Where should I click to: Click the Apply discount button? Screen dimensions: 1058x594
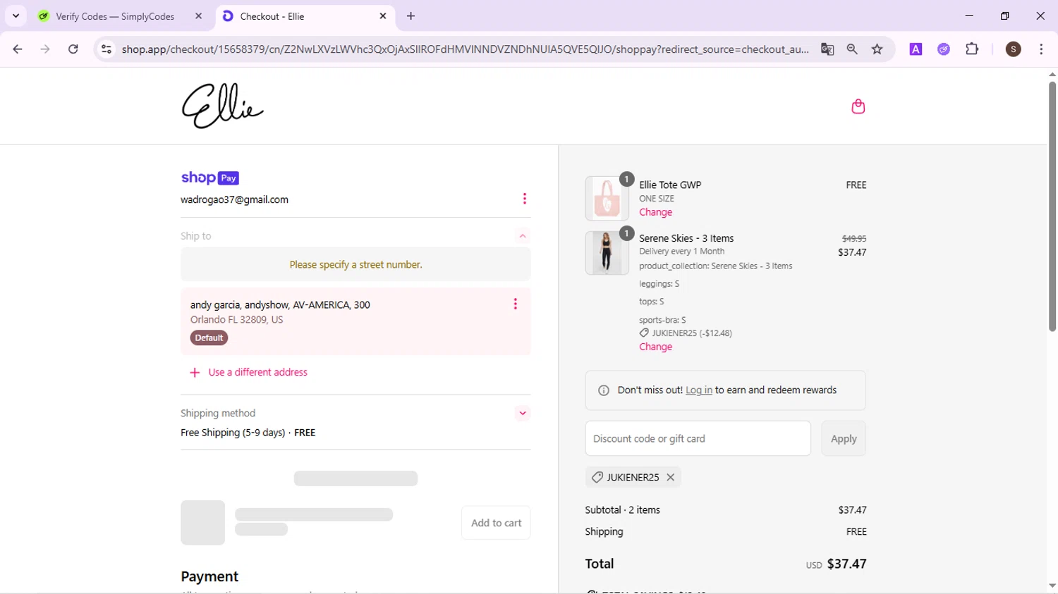tap(844, 438)
